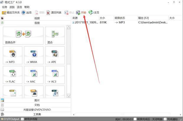The width and height of the screenshot is (183, 121).
Task: Open the 混合 audio mix tool
Action: click(x=55, y=35)
